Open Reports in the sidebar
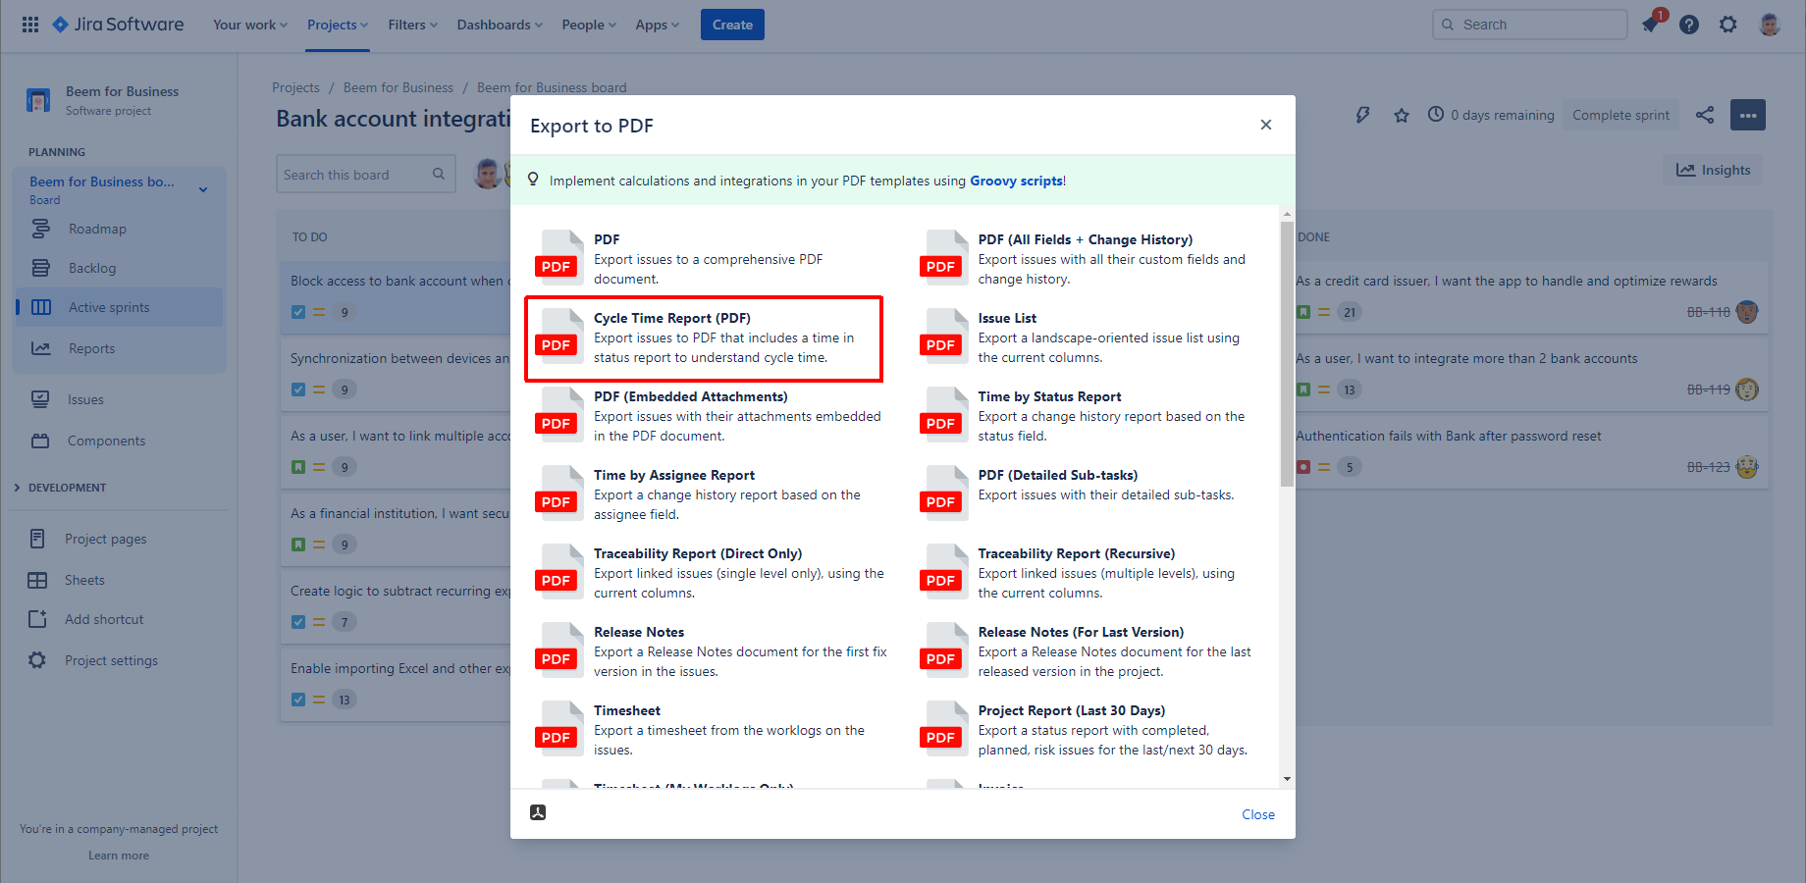Image resolution: width=1806 pixels, height=883 pixels. (91, 347)
